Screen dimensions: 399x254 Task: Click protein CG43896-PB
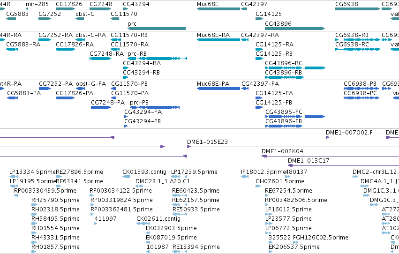coord(284,126)
